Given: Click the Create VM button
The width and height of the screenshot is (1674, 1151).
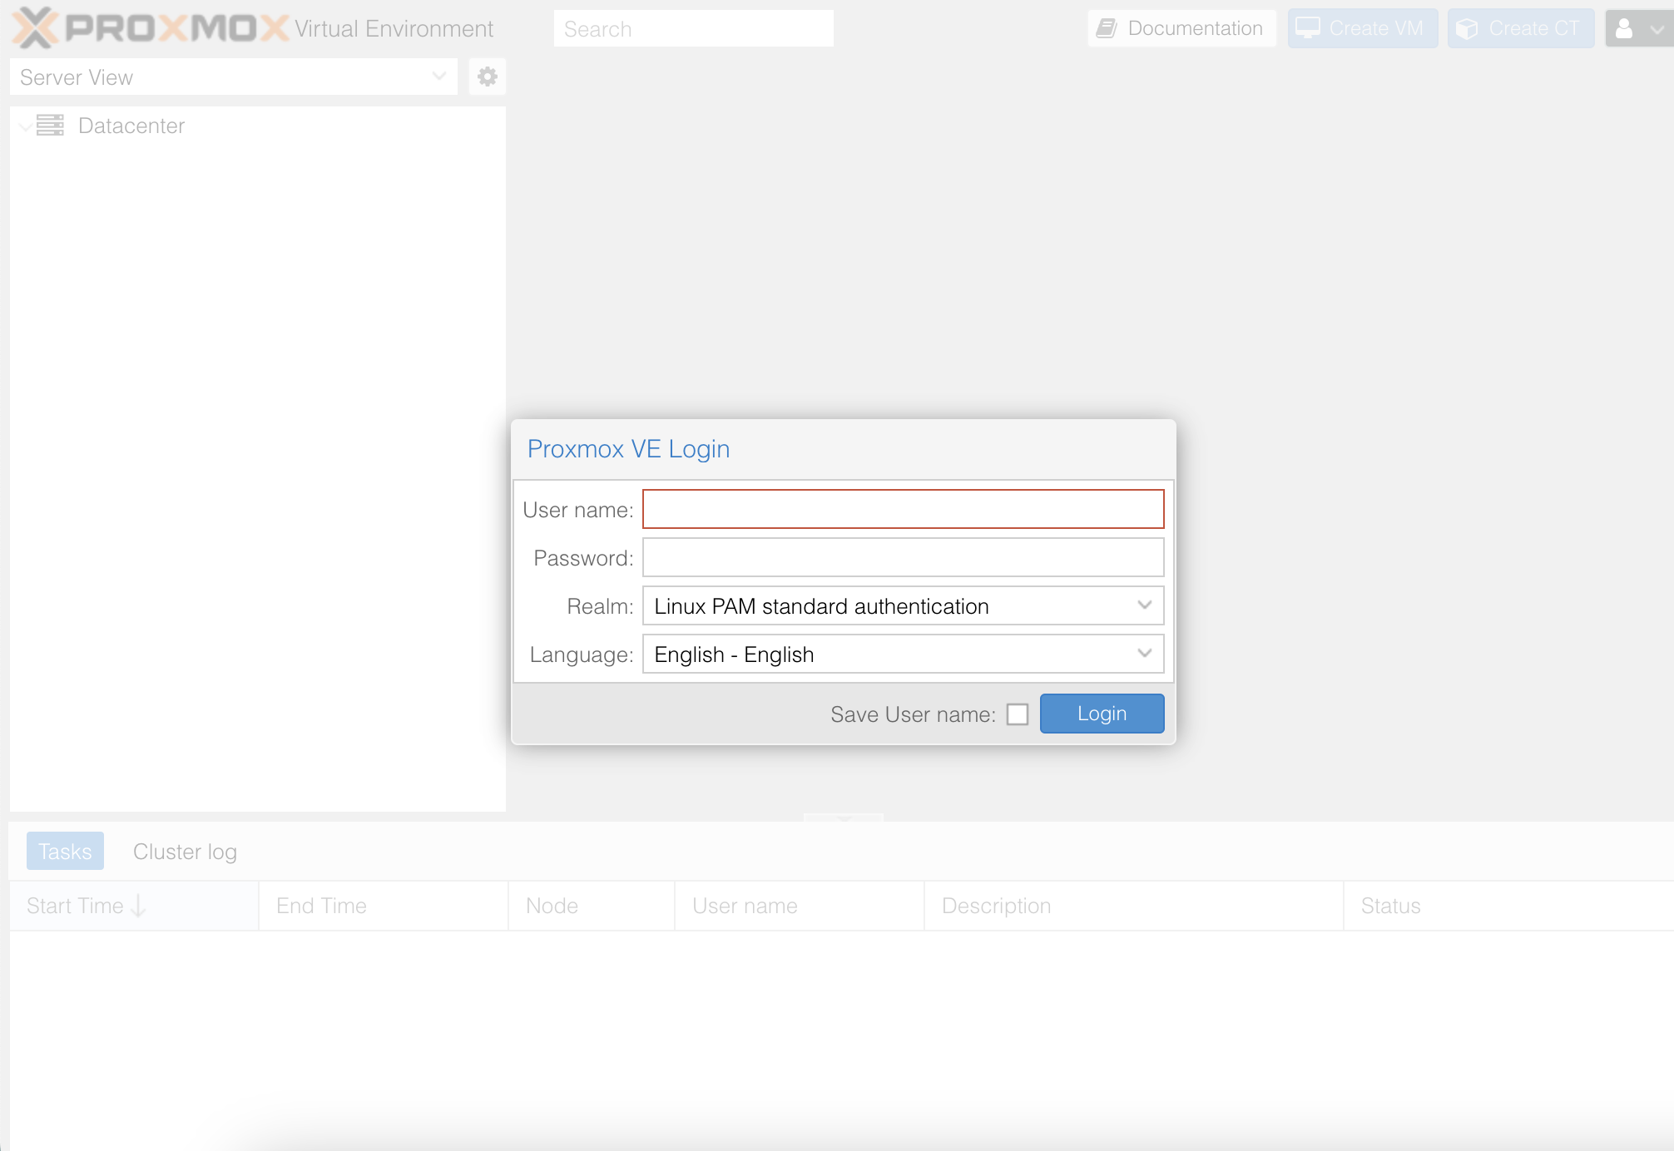Looking at the screenshot, I should tap(1362, 27).
